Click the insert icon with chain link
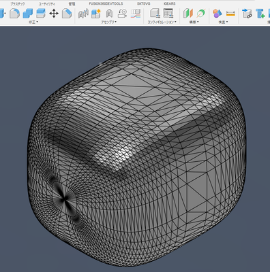The height and width of the screenshot is (272, 270). (247, 14)
